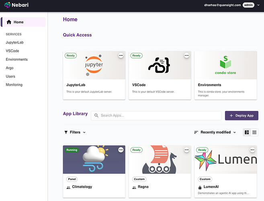The height and width of the screenshot is (201, 264).
Task: Click the Search Apps input field
Action: (x=156, y=116)
